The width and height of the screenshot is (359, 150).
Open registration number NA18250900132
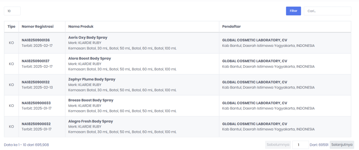point(36,82)
